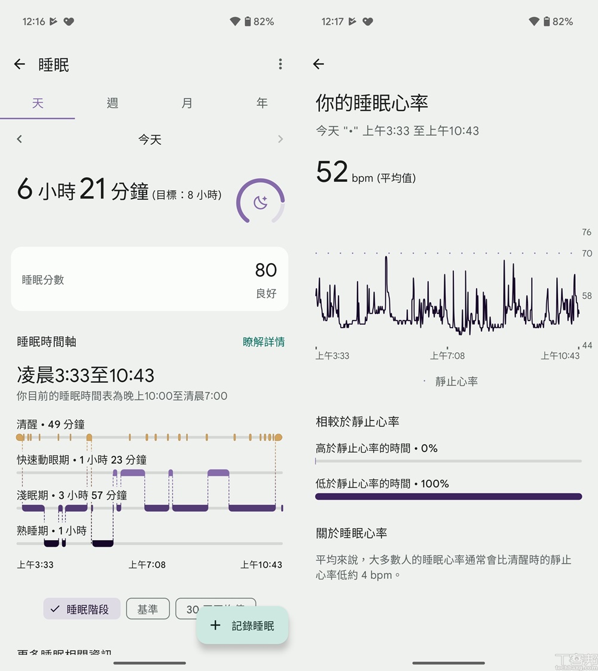Open the three-dot overflow menu
Screen dimensions: 598x671
point(280,64)
